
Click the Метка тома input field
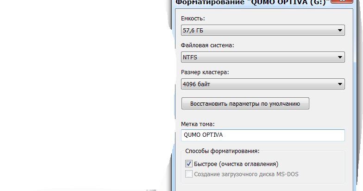pos(263,135)
